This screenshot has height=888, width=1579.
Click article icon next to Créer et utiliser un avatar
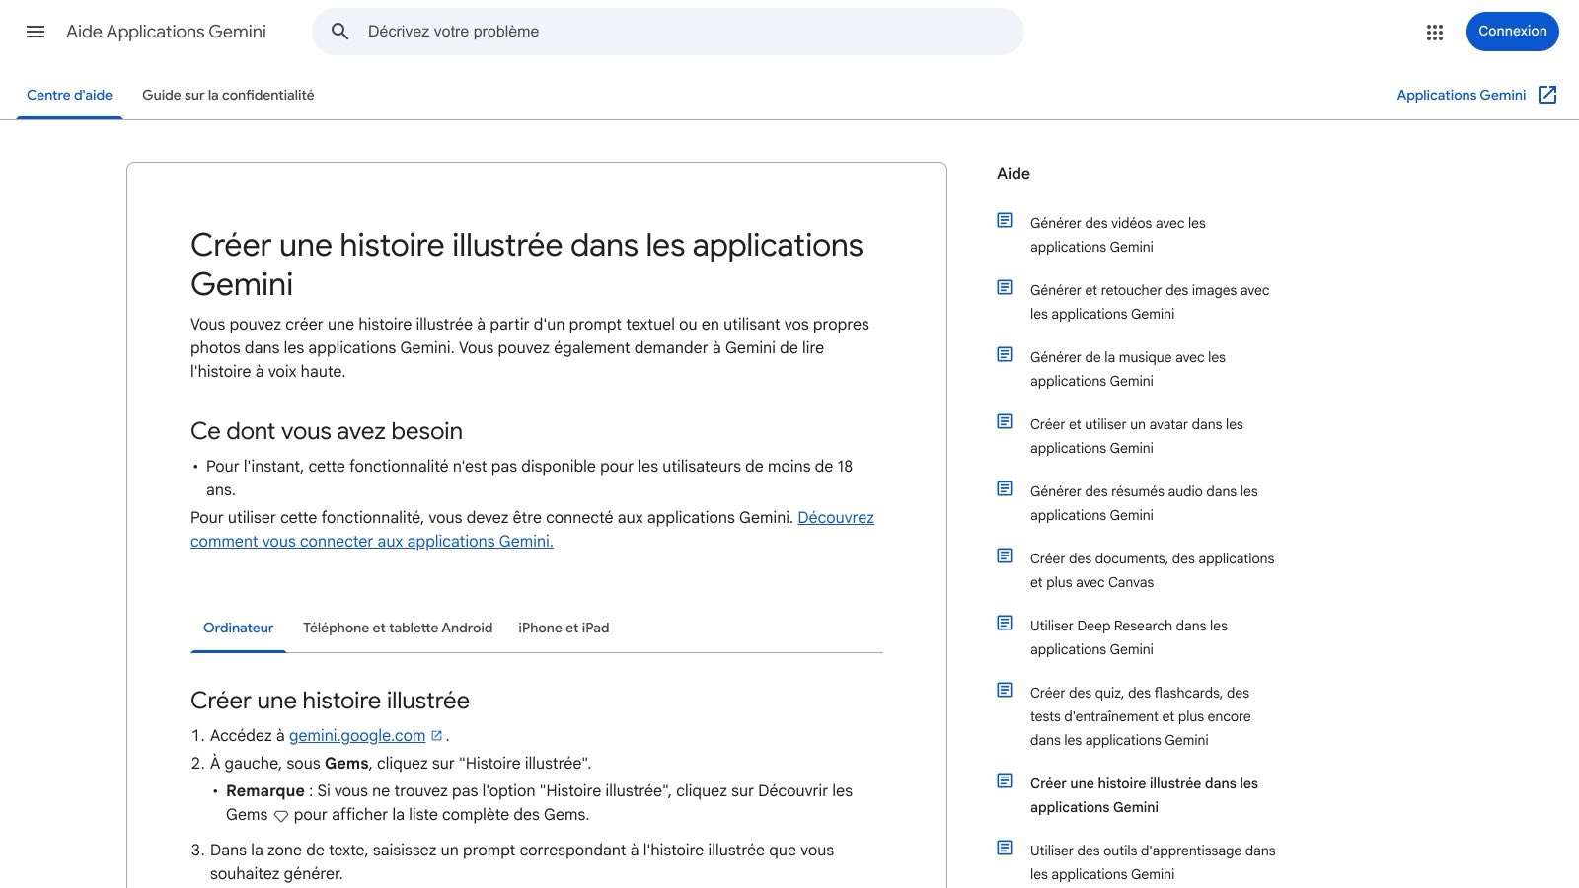[x=1005, y=421]
